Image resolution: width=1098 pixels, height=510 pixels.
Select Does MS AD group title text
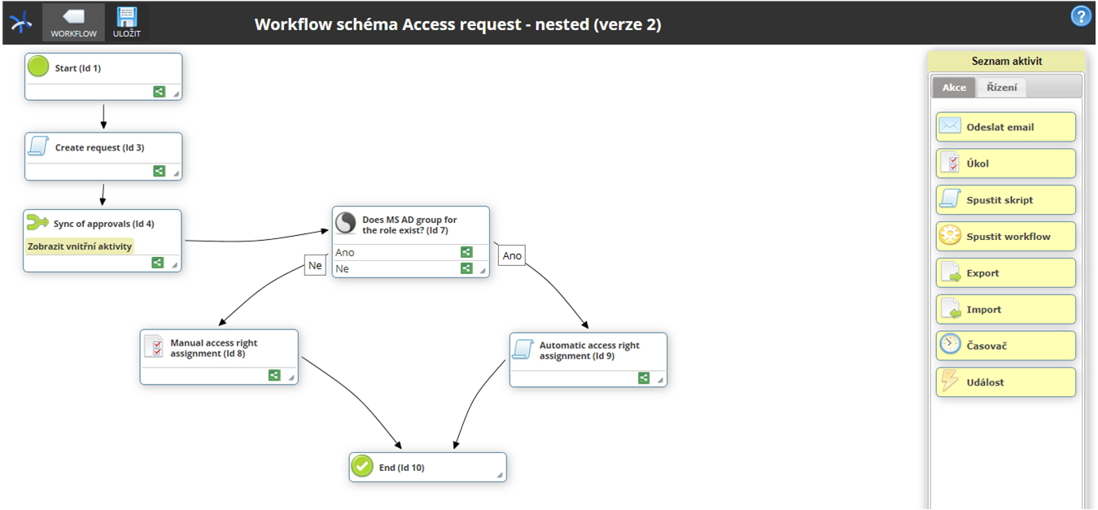(x=409, y=225)
